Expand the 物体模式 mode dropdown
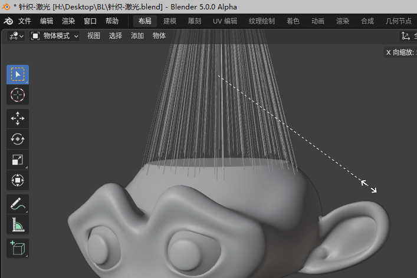Screen dimensions: 417x278 (54, 36)
